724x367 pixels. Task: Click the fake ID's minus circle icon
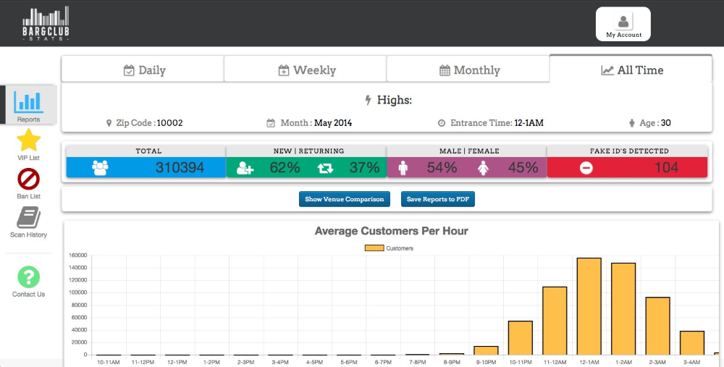click(x=586, y=168)
